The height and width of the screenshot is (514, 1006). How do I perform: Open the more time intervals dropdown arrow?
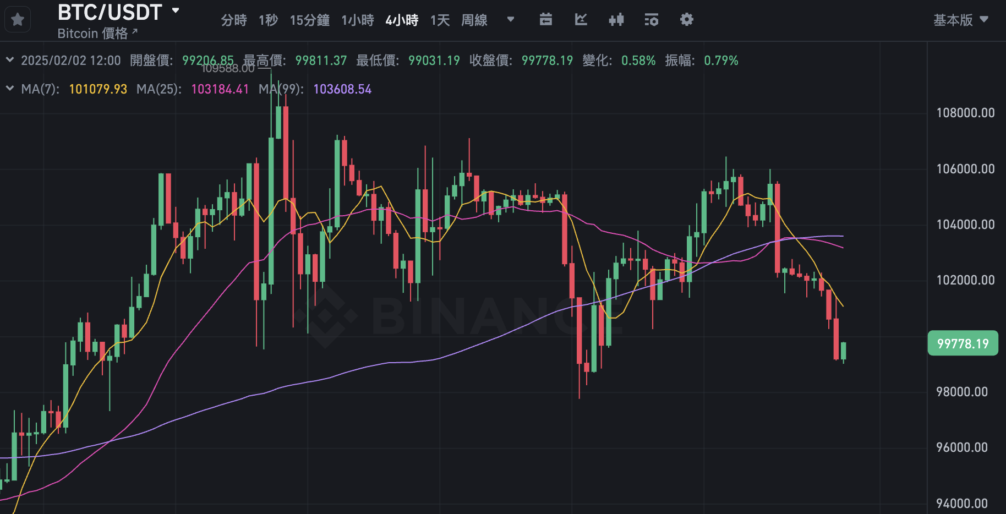(x=511, y=19)
